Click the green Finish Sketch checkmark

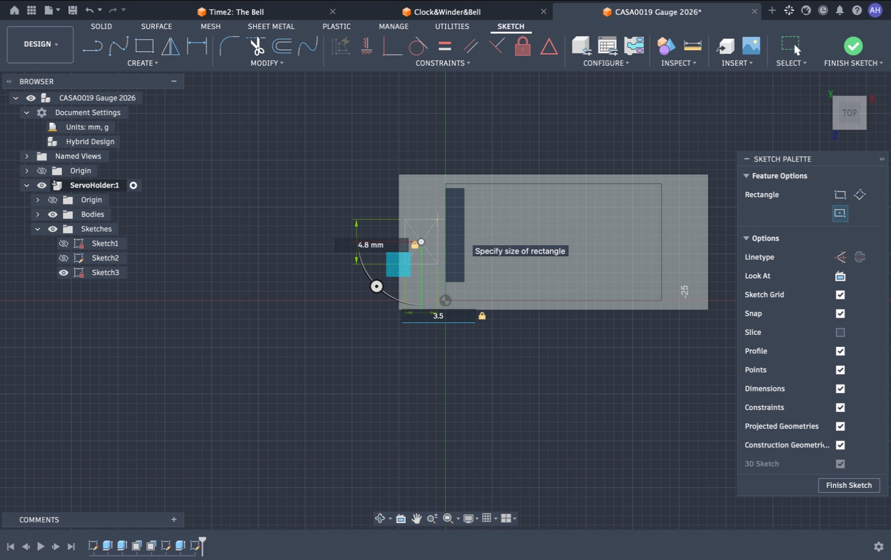853,45
